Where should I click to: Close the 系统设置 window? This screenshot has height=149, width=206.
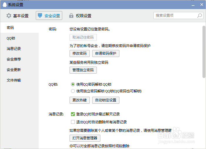[x=202, y=5]
